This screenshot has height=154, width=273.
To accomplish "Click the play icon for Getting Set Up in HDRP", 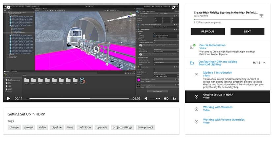I will pyautogui.click(x=197, y=97).
